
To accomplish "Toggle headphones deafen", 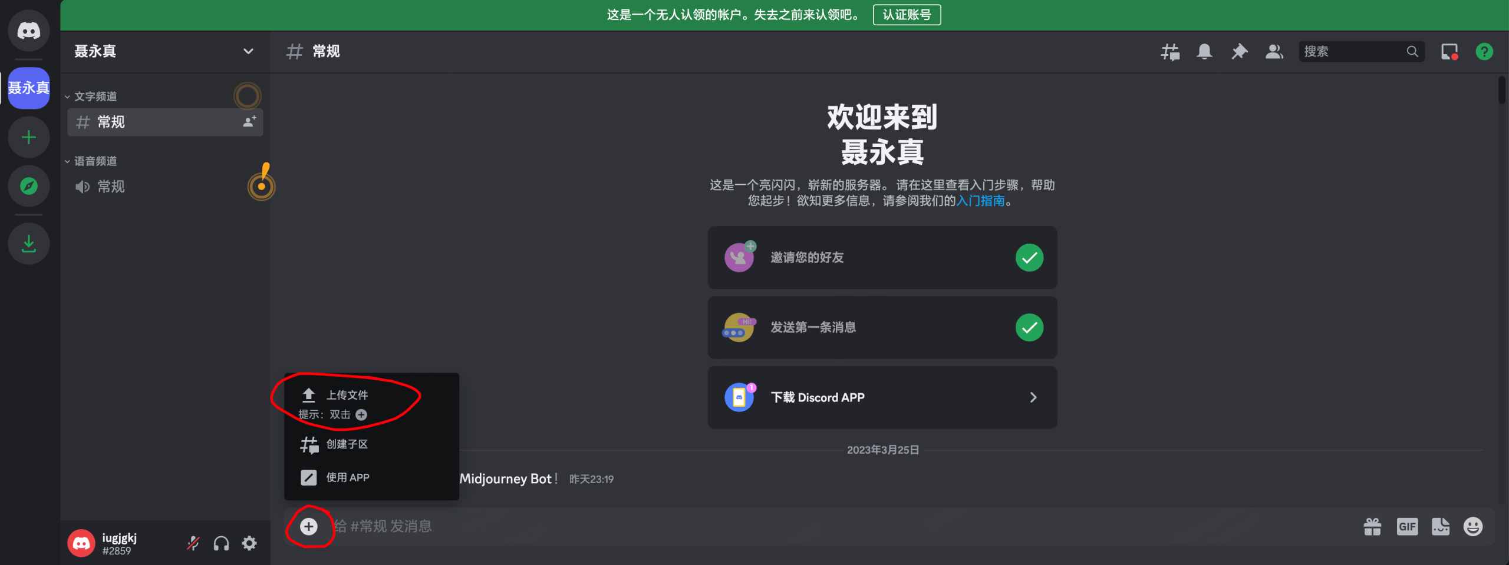I will pos(221,543).
